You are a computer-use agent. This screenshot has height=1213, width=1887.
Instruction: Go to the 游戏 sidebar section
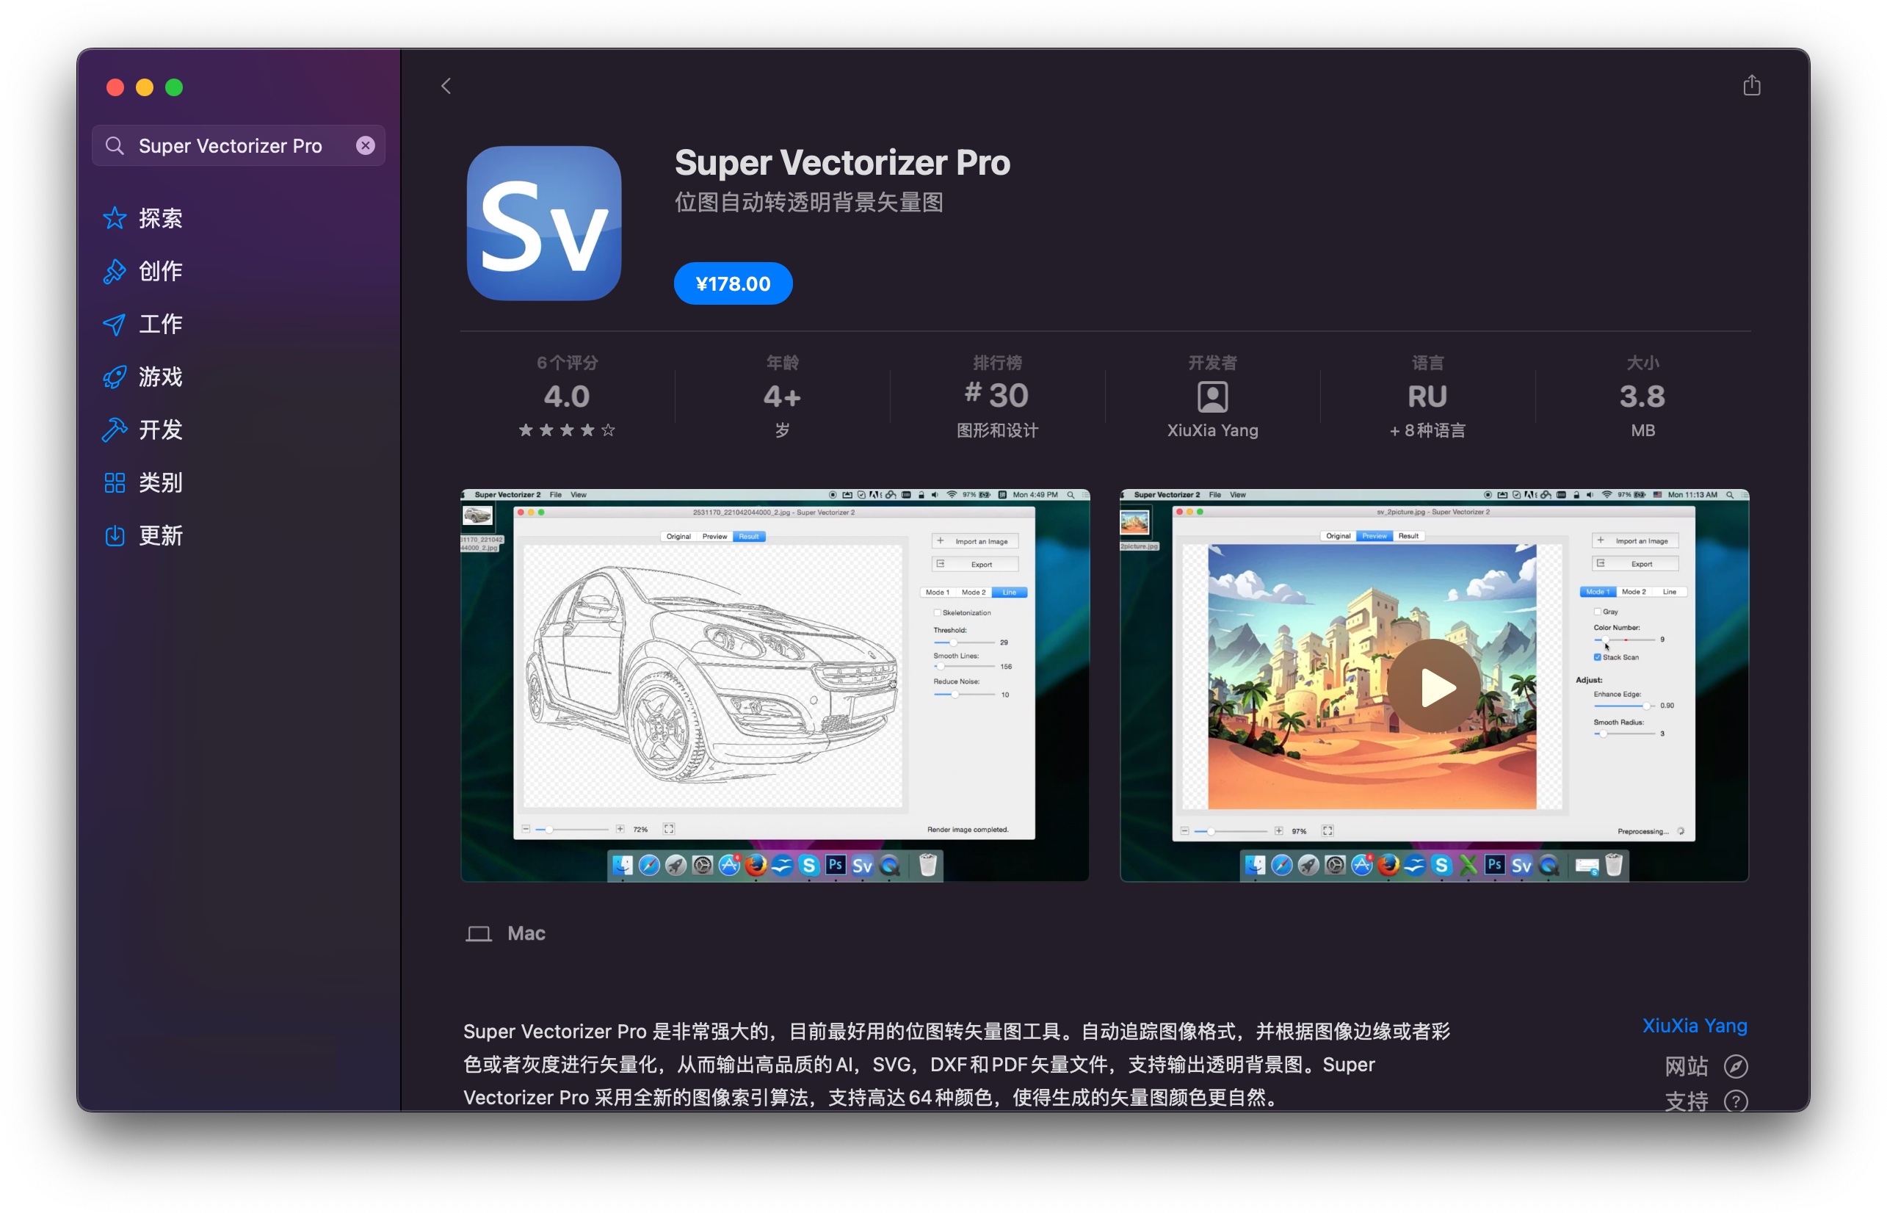[x=161, y=377]
